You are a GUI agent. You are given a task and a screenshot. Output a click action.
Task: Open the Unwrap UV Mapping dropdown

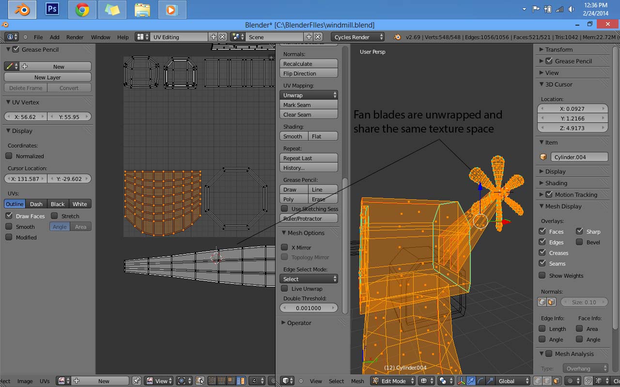click(309, 95)
